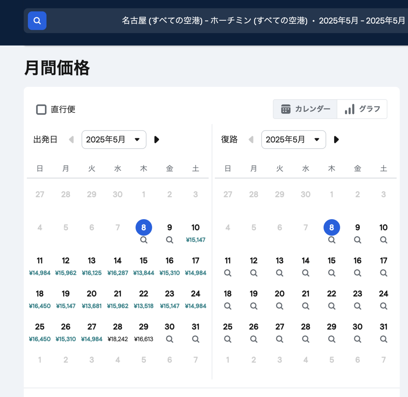Select departure date 29 at ¥16,613

pyautogui.click(x=144, y=332)
